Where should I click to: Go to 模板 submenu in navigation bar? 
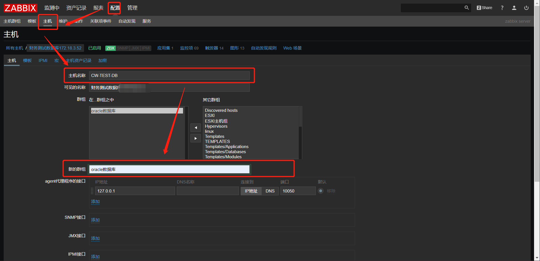pos(32,21)
